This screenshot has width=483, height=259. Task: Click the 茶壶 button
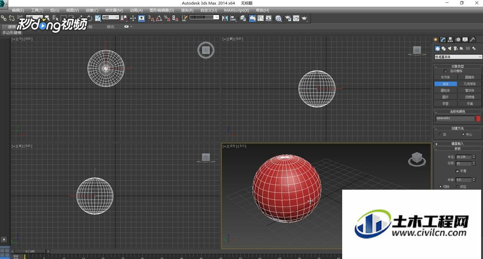[x=446, y=104]
